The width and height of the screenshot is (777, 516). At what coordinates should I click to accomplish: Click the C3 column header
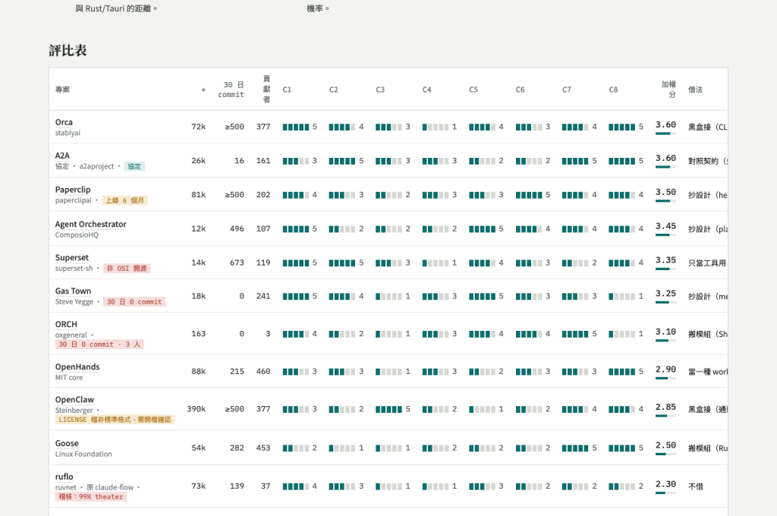click(380, 90)
